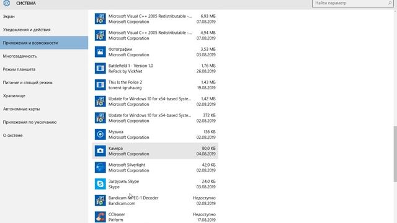397x223 pixels.
Task: Open Автономные карты section
Action: (44, 109)
